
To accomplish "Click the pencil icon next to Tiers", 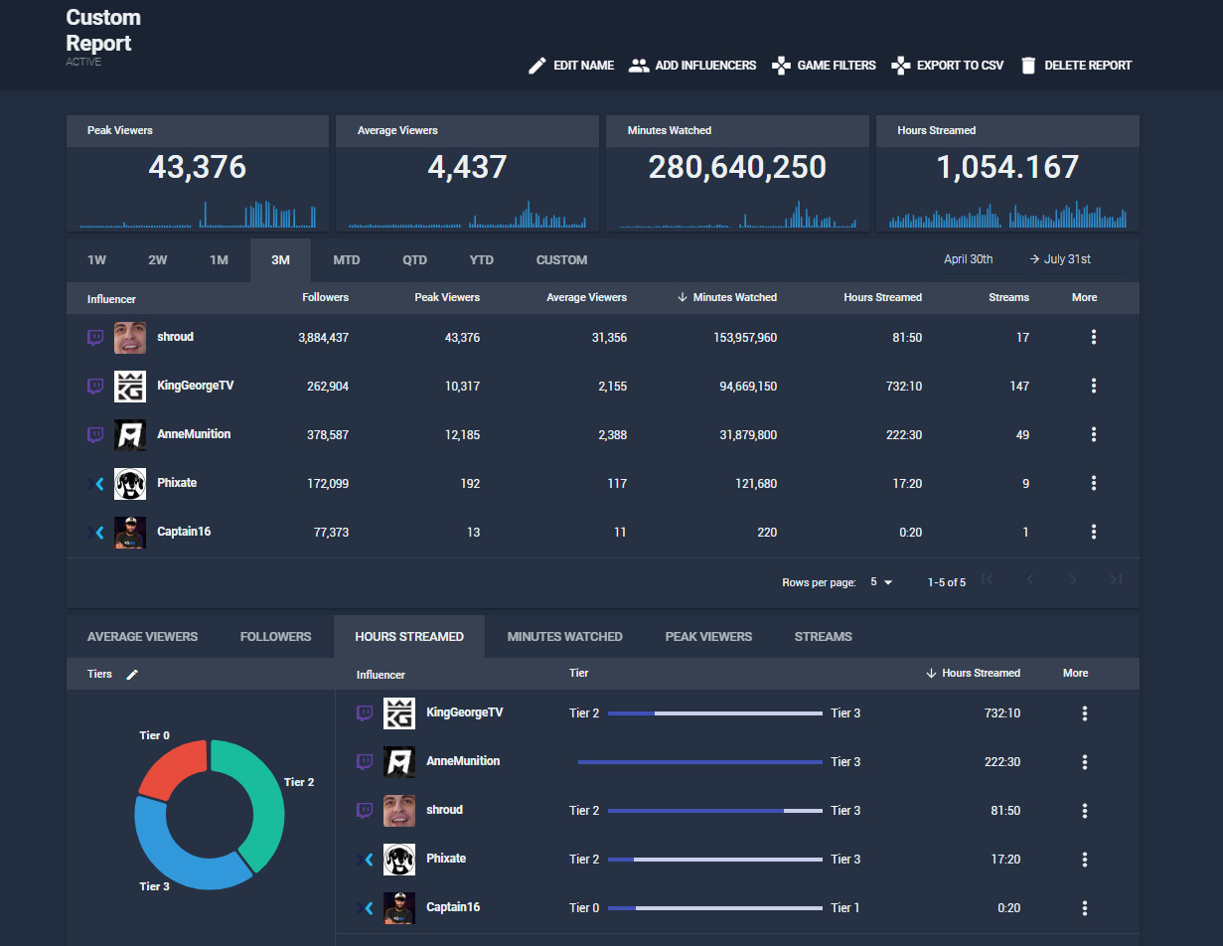I will tap(132, 675).
